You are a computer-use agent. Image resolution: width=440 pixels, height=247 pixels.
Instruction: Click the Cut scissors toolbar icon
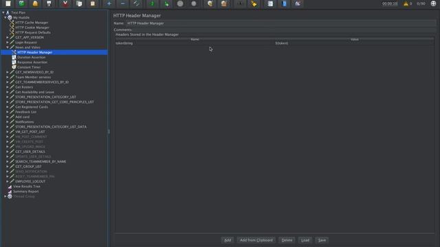pos(65,3)
